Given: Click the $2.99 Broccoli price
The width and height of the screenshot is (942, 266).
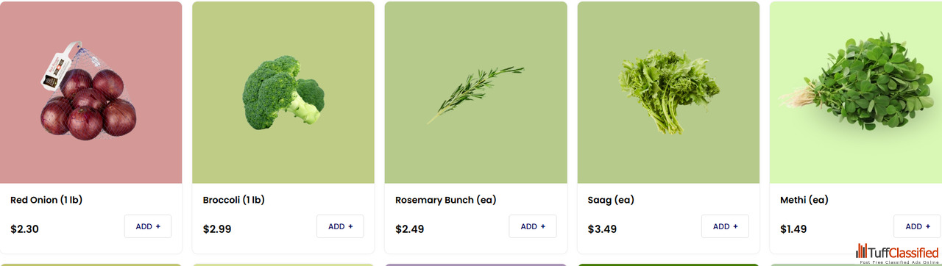Looking at the screenshot, I should click(x=217, y=229).
